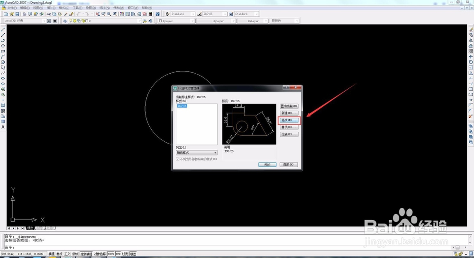Select the Multiline Text A tool

(x=3, y=127)
